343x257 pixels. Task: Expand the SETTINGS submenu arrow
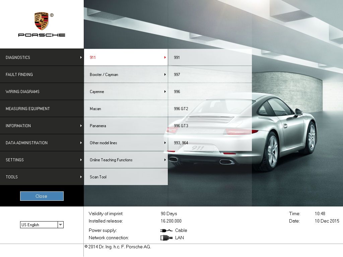[x=81, y=160]
